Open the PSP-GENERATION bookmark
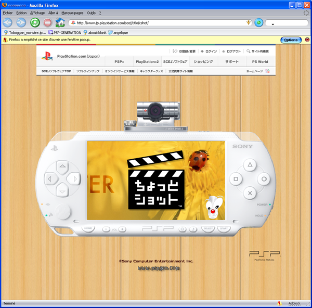312x308 pixels. [x=65, y=33]
